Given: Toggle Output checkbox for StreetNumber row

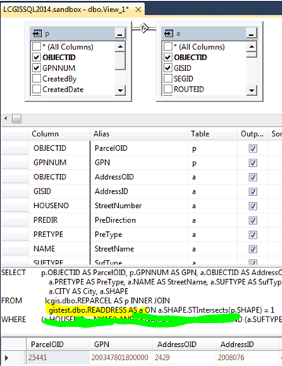Looking at the screenshot, I should (253, 206).
